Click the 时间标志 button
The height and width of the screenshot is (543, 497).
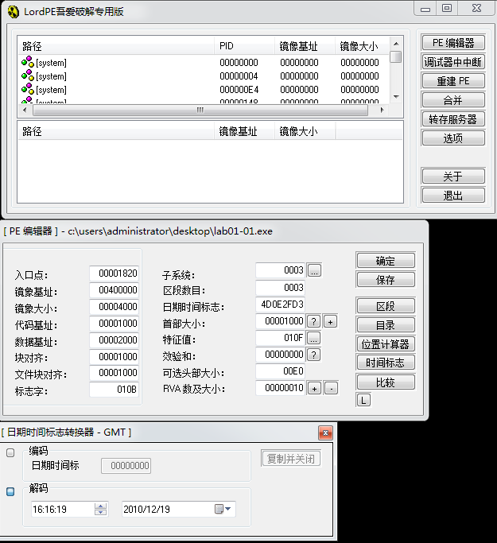(x=386, y=363)
